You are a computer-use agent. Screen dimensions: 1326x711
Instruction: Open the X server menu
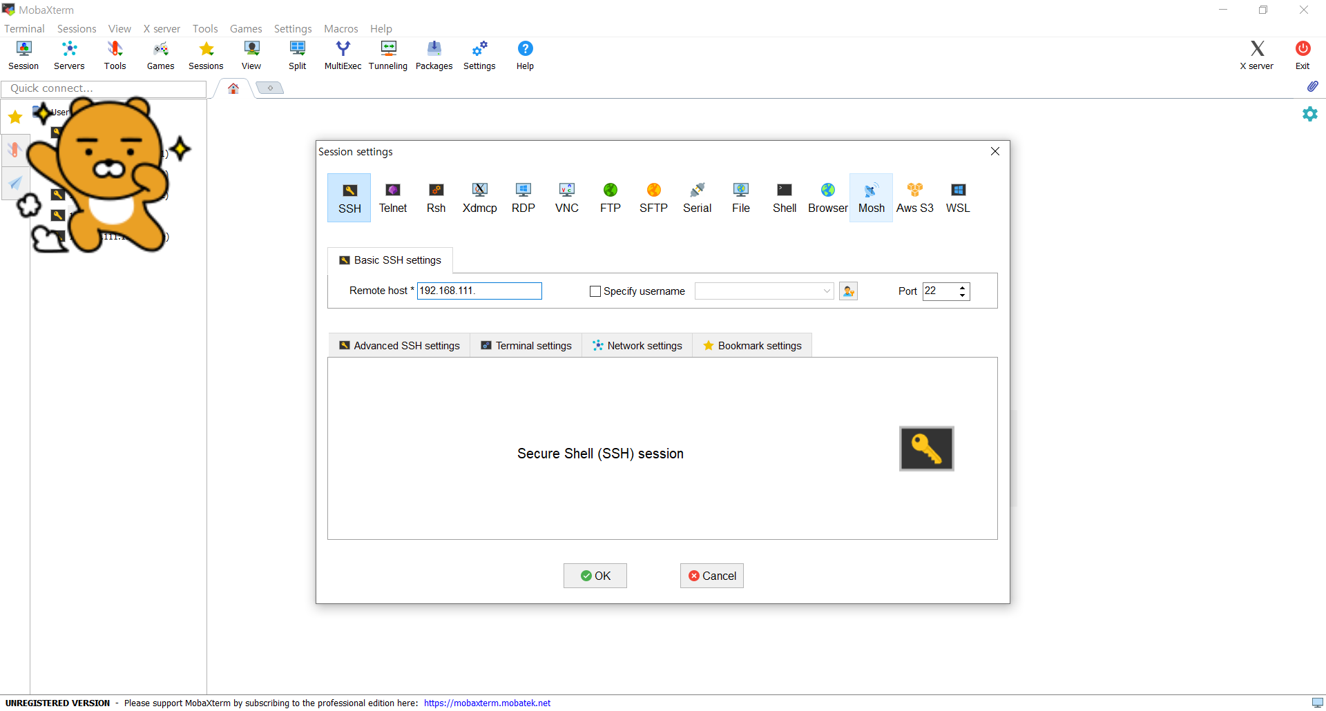click(162, 28)
